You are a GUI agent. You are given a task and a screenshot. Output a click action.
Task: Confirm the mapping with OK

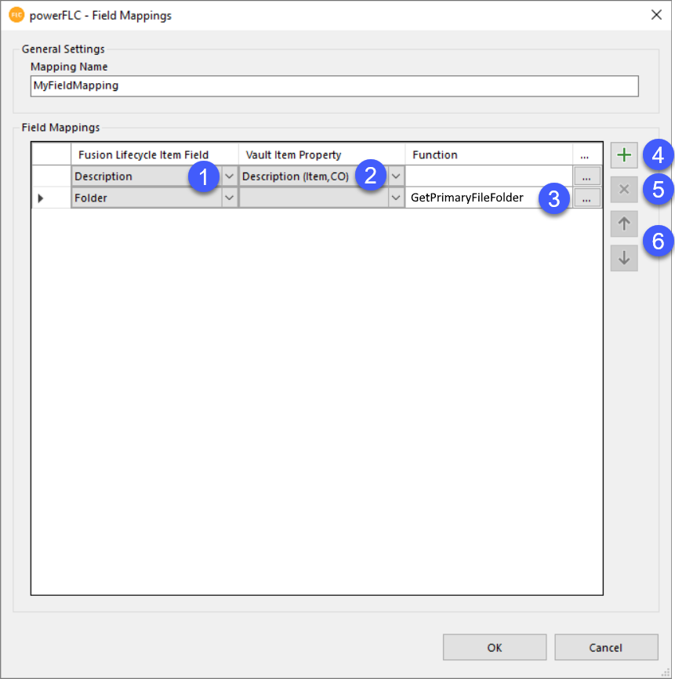coord(495,648)
